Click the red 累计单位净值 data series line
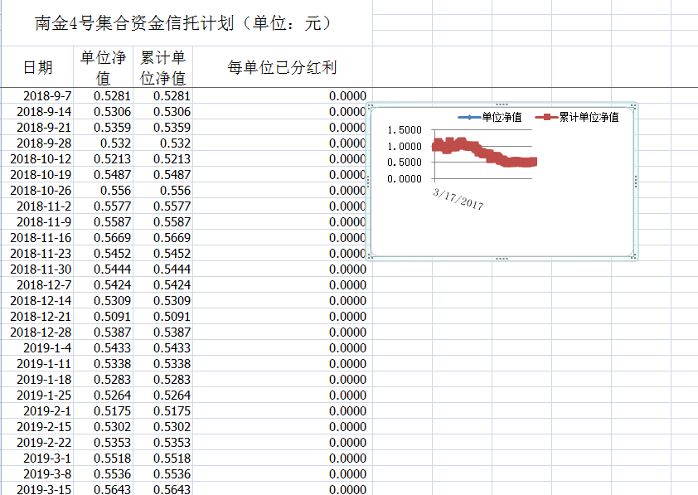 [x=484, y=153]
